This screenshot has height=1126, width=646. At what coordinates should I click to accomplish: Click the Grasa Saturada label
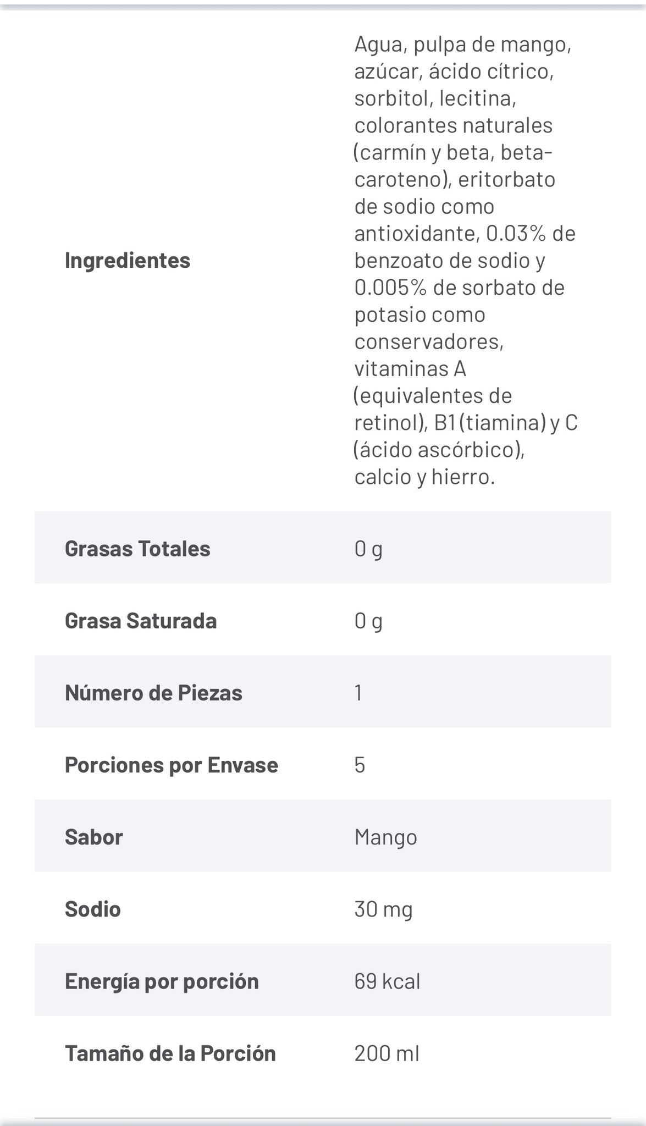pos(141,621)
